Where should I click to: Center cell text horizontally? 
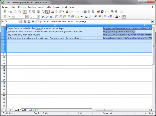click(x=61, y=17)
